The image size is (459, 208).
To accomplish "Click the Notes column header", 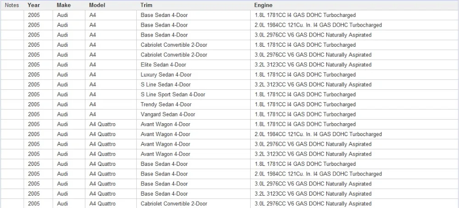I will click(x=12, y=5).
